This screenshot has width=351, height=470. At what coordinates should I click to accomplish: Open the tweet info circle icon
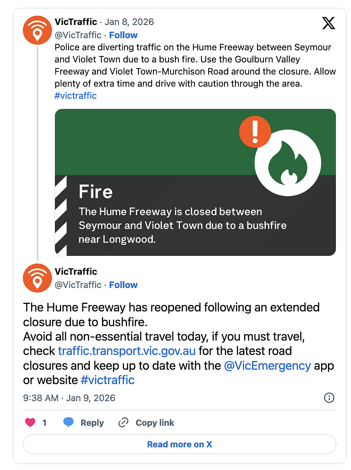click(x=329, y=398)
